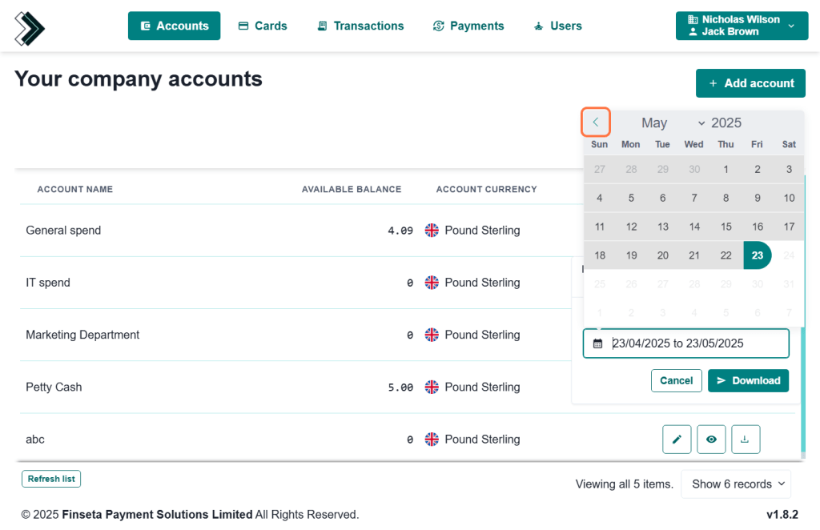The image size is (820, 530).
Task: View abc account details via eye icon
Action: click(711, 440)
